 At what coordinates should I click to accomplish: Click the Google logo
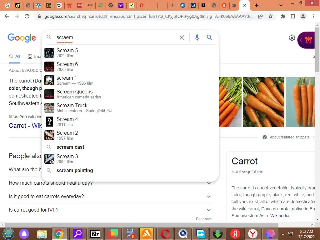tap(22, 38)
